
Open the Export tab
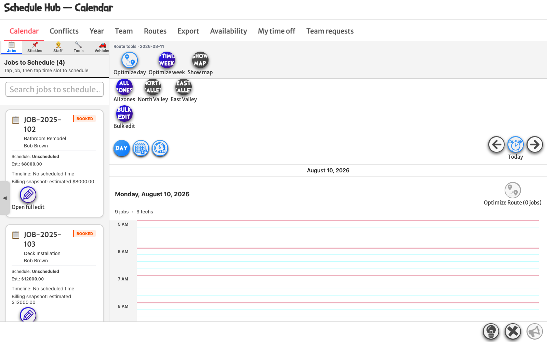pyautogui.click(x=188, y=31)
